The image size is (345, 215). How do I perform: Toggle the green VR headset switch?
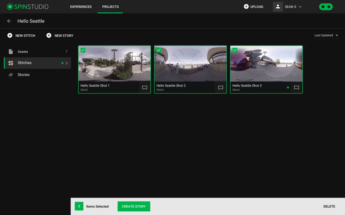point(326,7)
